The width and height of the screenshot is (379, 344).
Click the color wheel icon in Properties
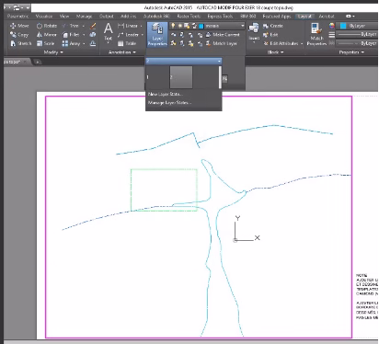click(x=331, y=26)
